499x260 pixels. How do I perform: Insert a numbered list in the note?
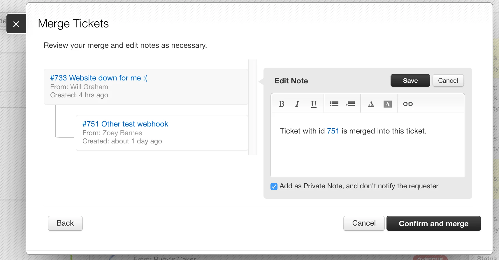(350, 104)
